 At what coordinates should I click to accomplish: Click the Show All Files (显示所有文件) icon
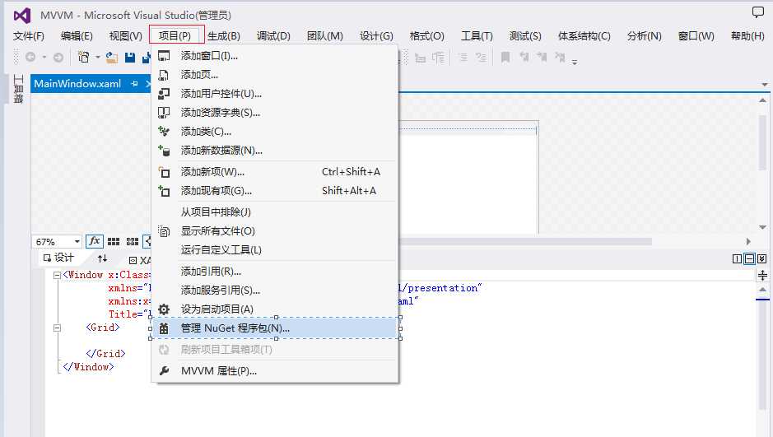click(x=164, y=231)
